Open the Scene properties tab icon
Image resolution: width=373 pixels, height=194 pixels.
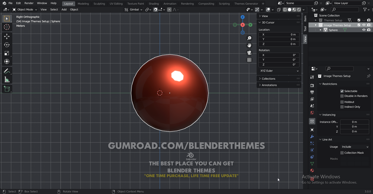[x=312, y=106]
